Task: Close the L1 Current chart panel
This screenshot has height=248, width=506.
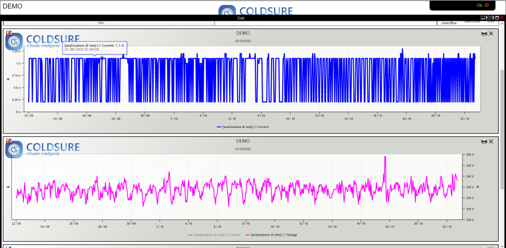Action: coord(491,33)
